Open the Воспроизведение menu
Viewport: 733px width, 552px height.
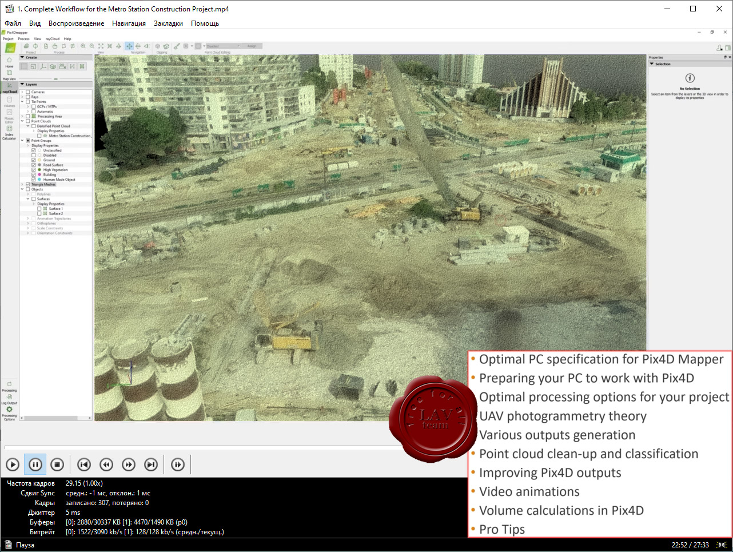76,23
